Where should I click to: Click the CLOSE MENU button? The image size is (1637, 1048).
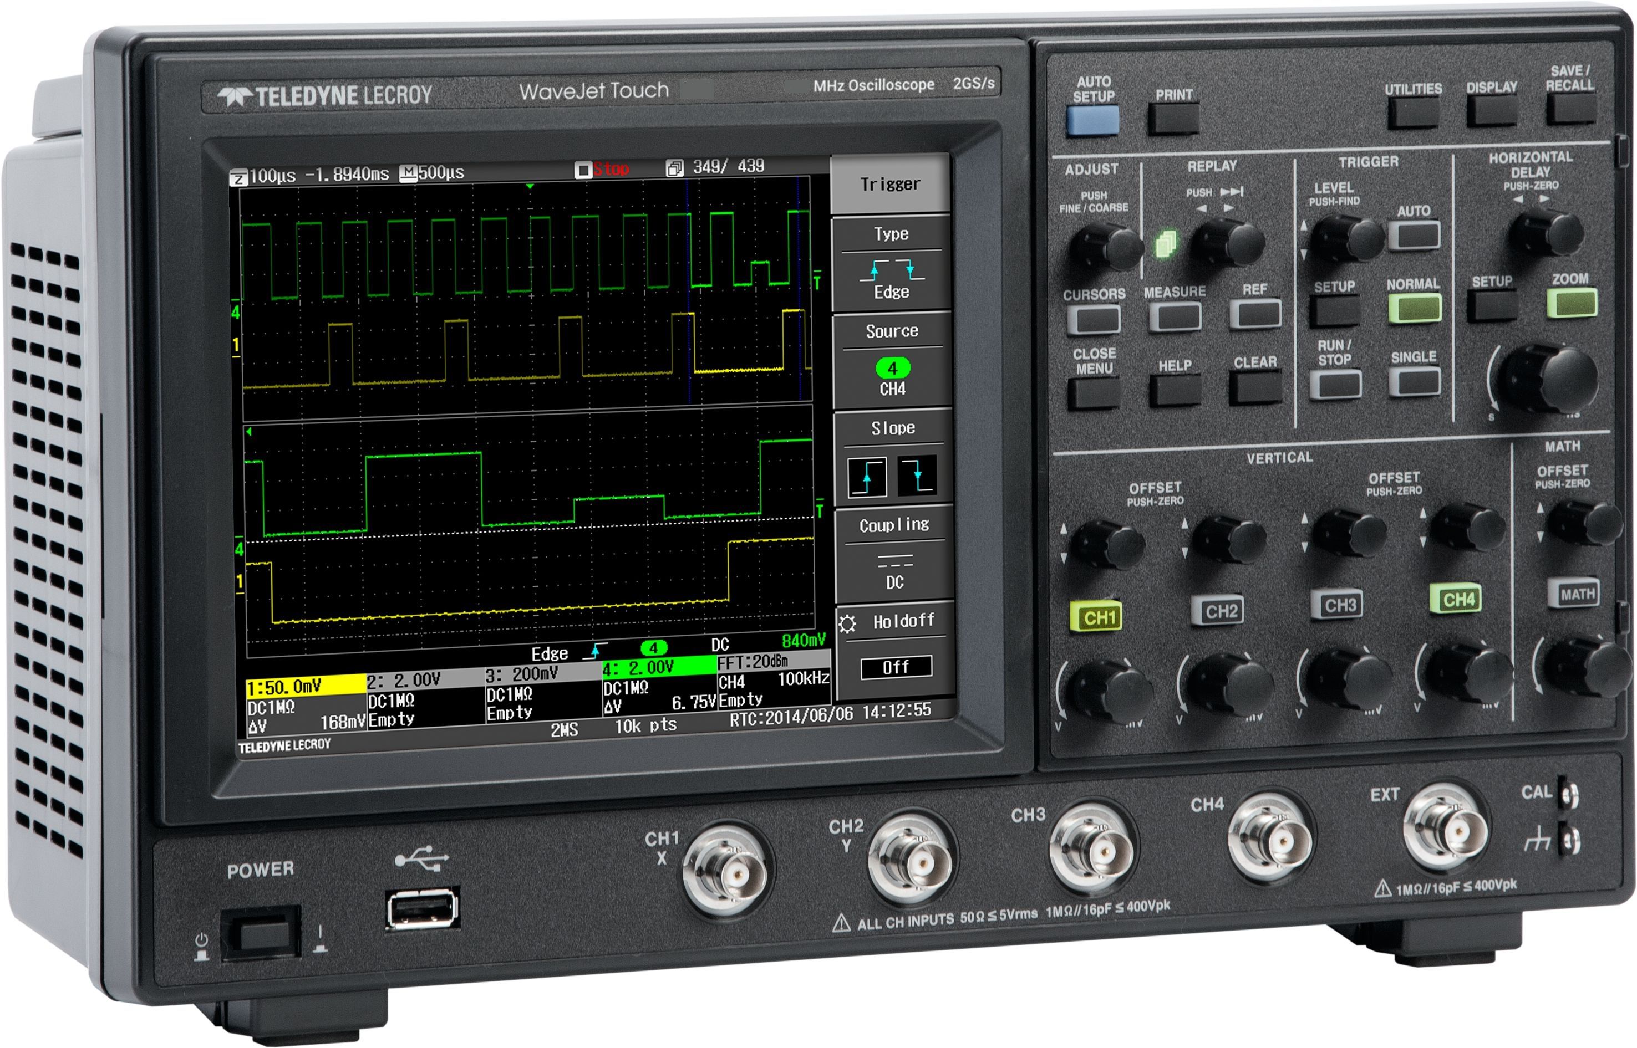tap(1094, 393)
